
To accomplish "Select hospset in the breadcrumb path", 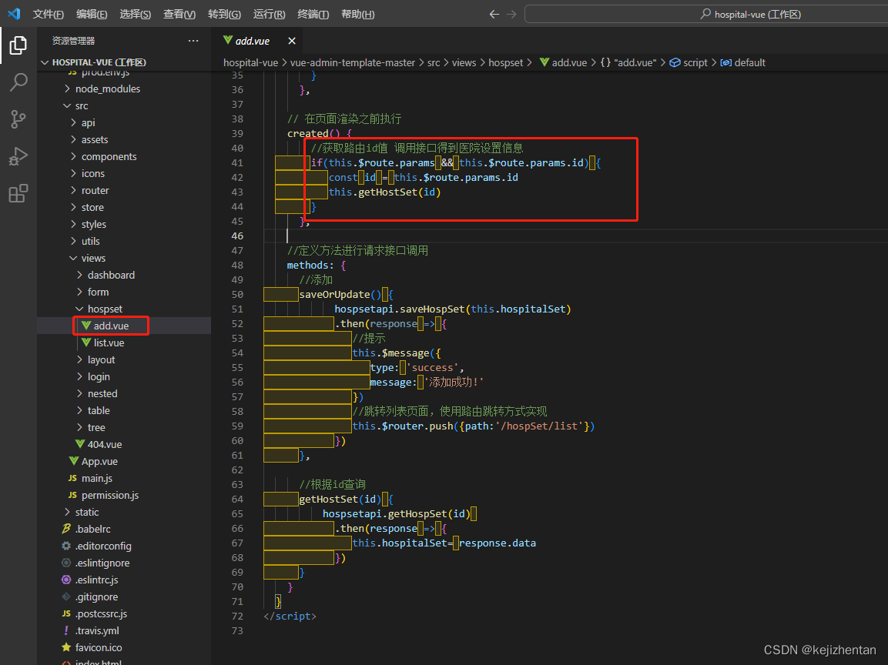I will pos(506,62).
